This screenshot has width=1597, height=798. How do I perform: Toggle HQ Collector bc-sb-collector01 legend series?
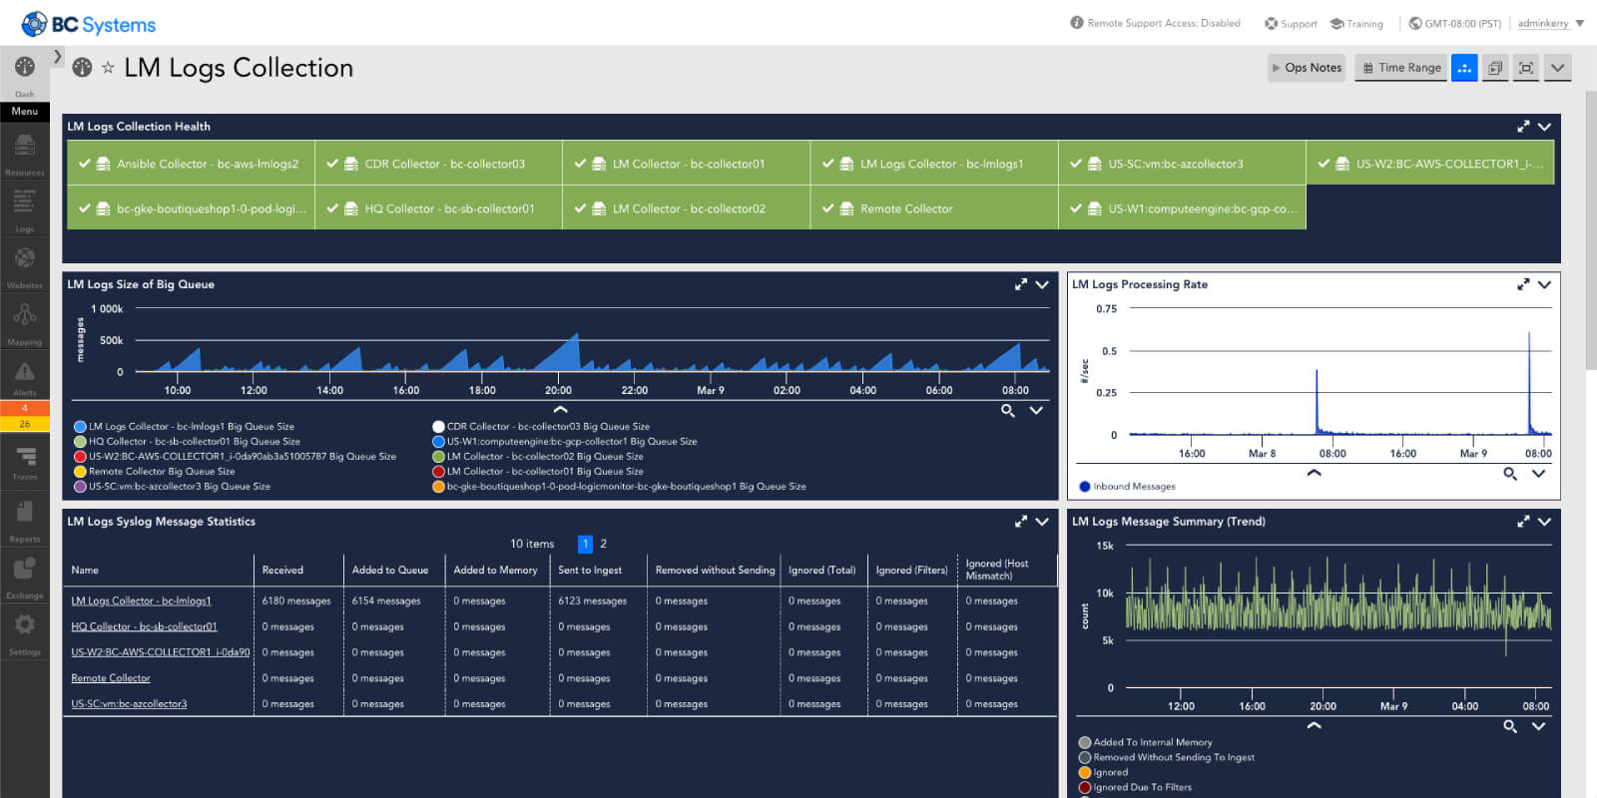click(187, 442)
